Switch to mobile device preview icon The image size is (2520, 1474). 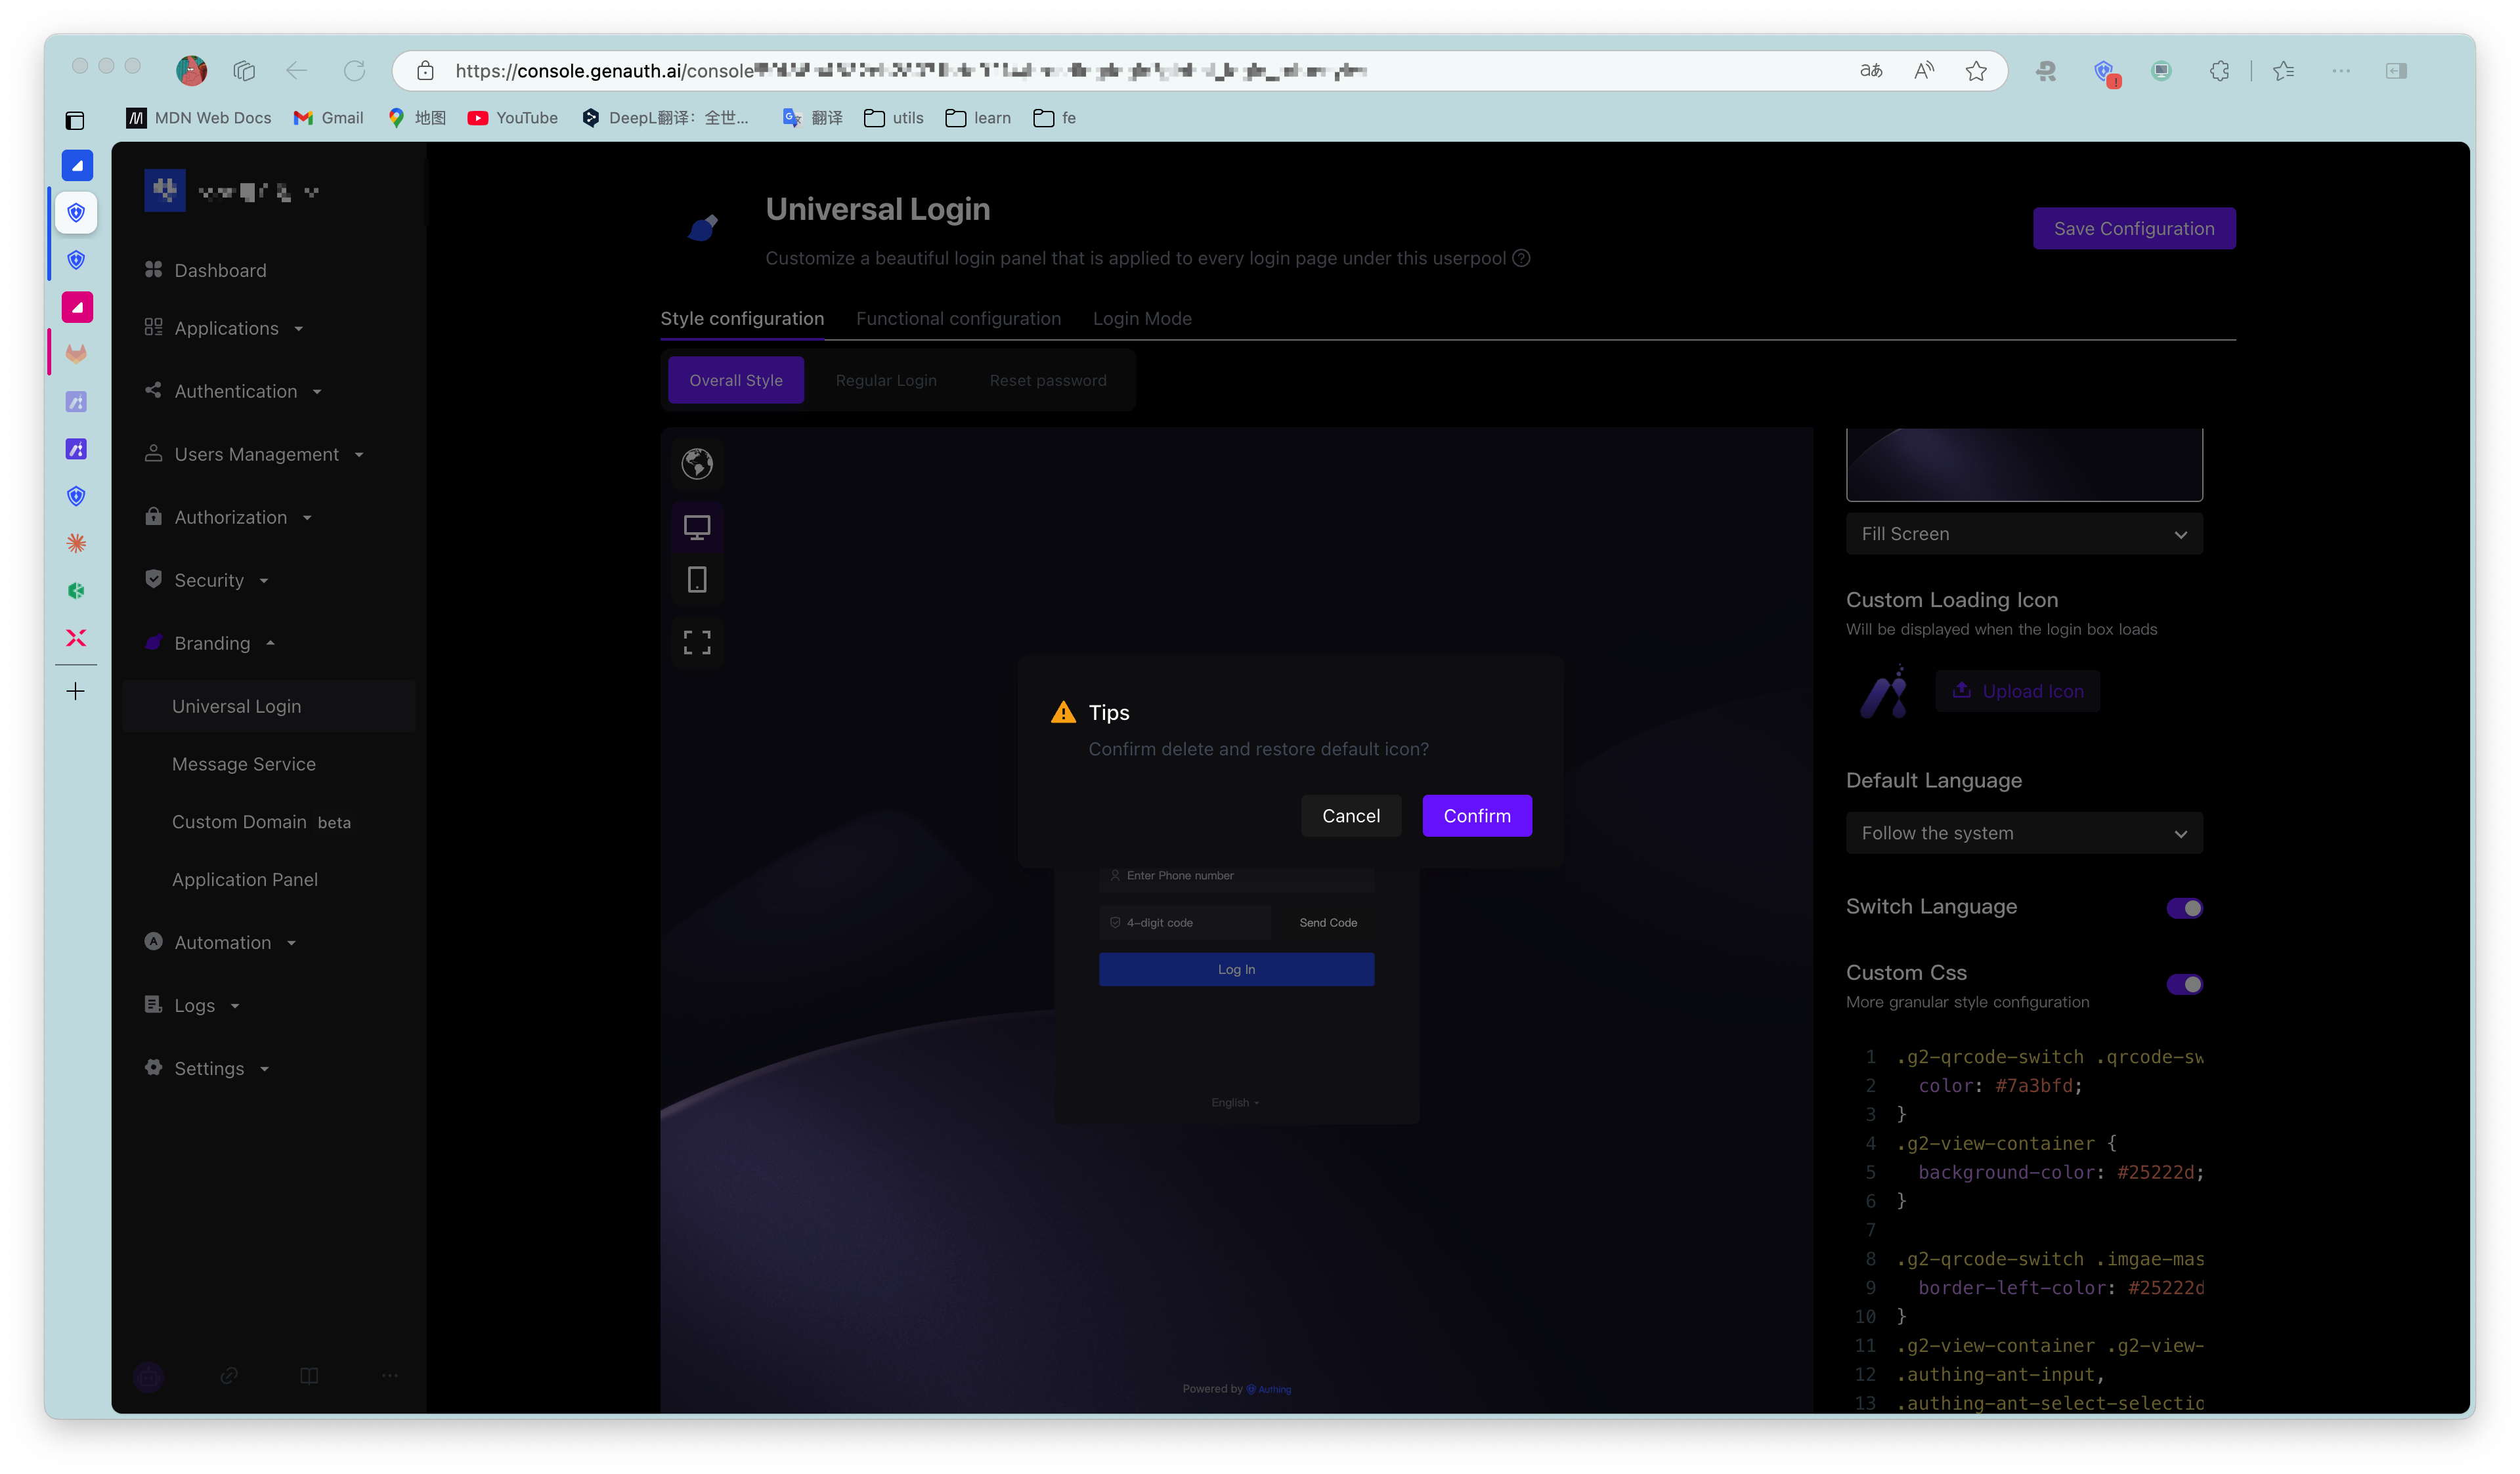pos(697,579)
